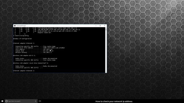Image resolution: width=184 pixels, height=103 pixels.
Task: Close the Command Prompt window
Action: [105, 26]
